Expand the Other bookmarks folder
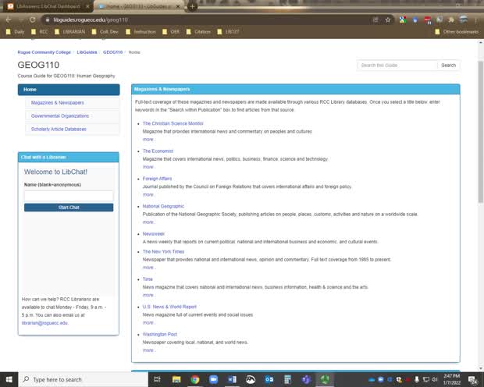 [x=457, y=31]
